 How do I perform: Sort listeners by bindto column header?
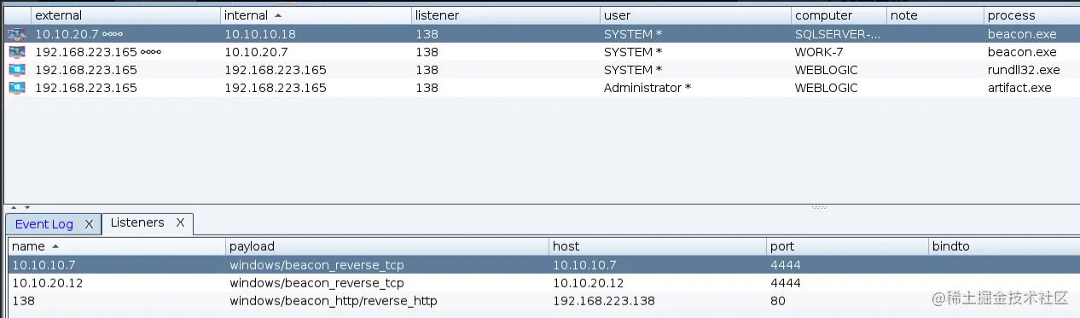pyautogui.click(x=1004, y=246)
